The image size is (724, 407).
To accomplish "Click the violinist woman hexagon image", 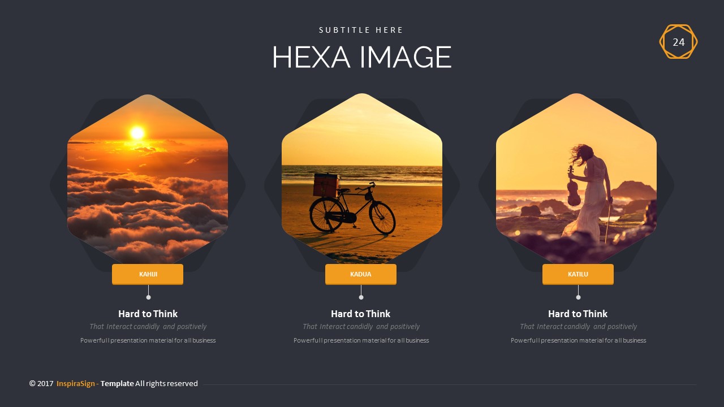I will (576, 179).
